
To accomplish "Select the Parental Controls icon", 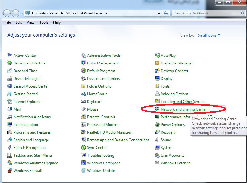I will click(83, 117).
